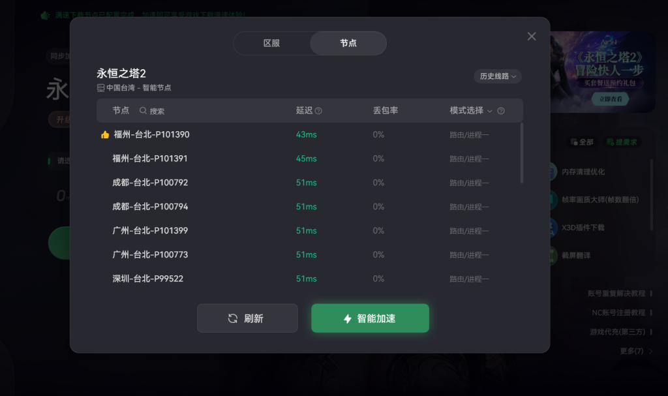Viewport: 668px width, 396px height.
Task: Select node 成都-台北-P100792
Action: tap(310, 183)
